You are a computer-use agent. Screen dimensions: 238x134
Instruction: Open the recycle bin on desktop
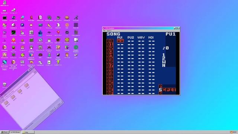(4, 85)
